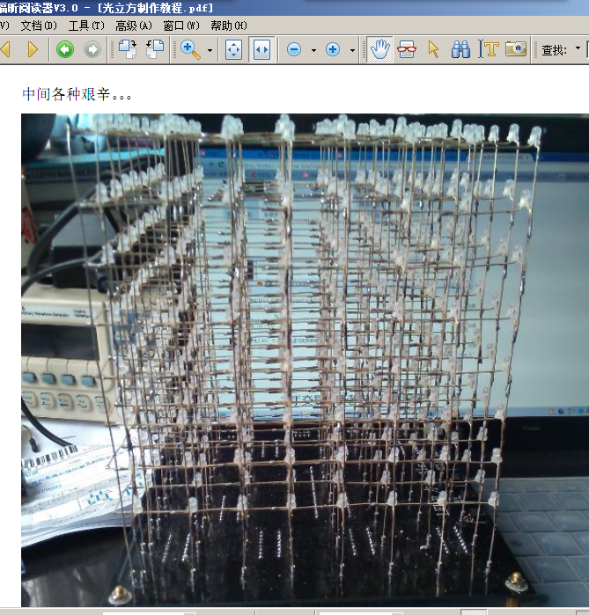Open the 窗口(W) menu

coord(181,26)
